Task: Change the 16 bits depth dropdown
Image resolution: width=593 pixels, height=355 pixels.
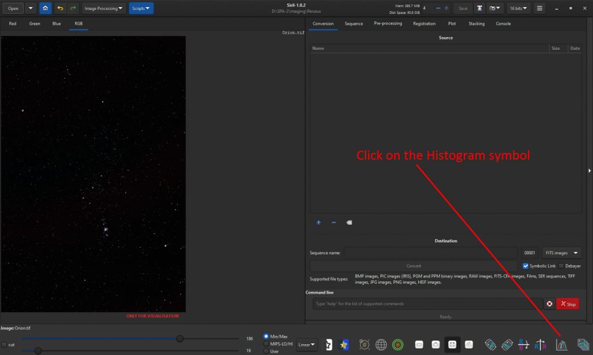Action: [518, 8]
